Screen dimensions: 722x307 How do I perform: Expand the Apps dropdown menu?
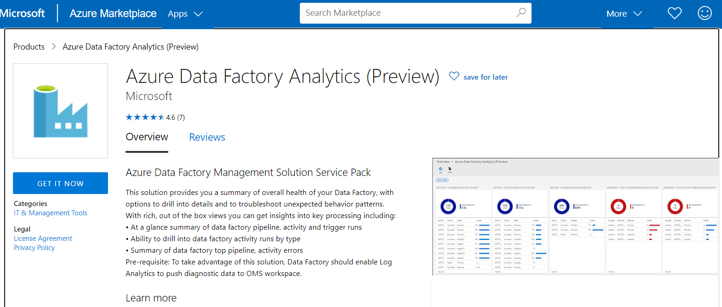(x=185, y=14)
